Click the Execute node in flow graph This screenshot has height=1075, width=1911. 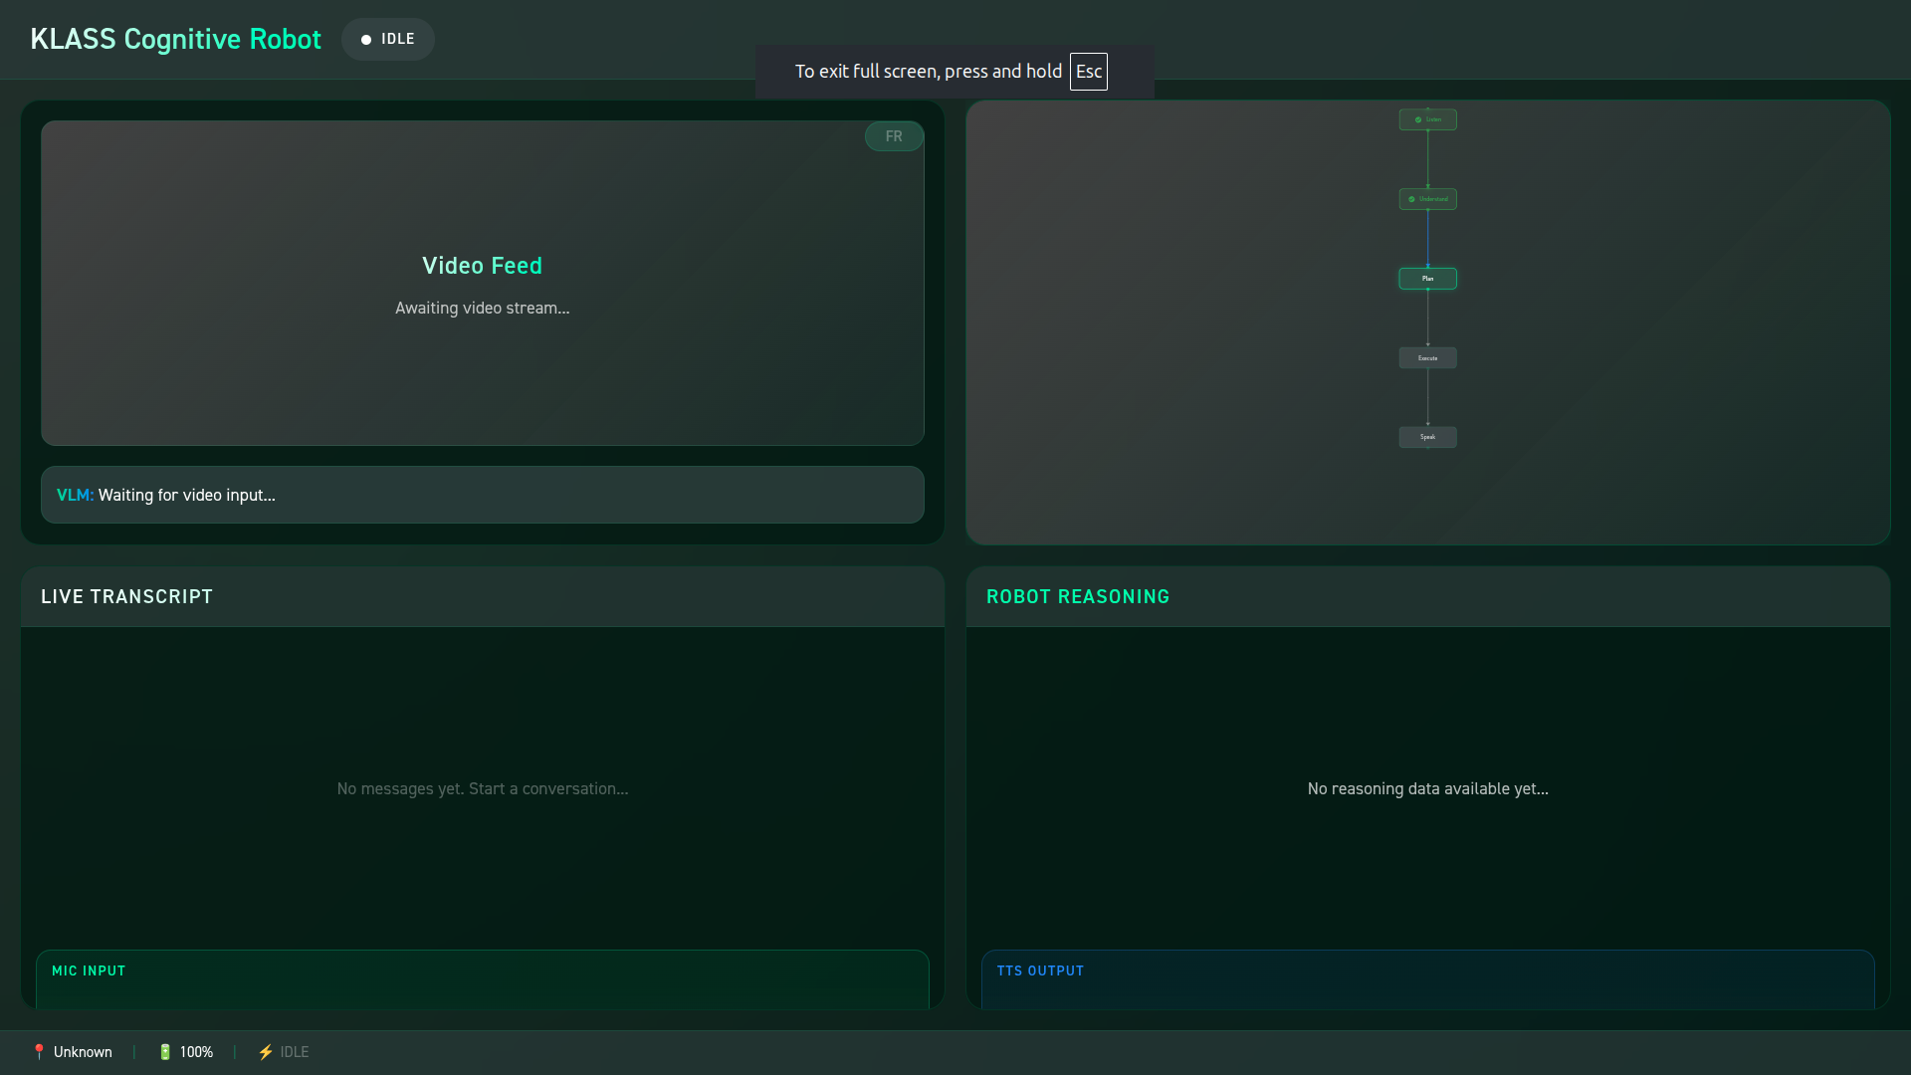click(1427, 358)
